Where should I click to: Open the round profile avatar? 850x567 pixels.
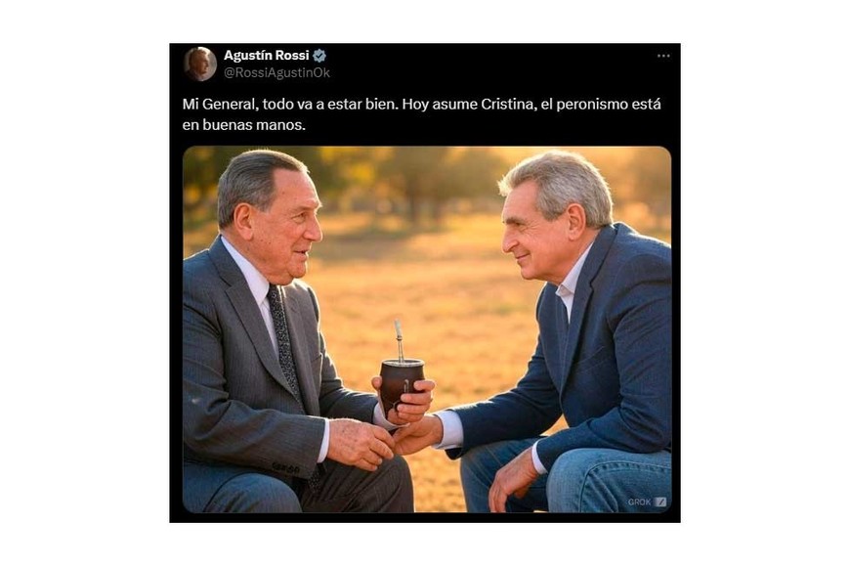tap(200, 64)
